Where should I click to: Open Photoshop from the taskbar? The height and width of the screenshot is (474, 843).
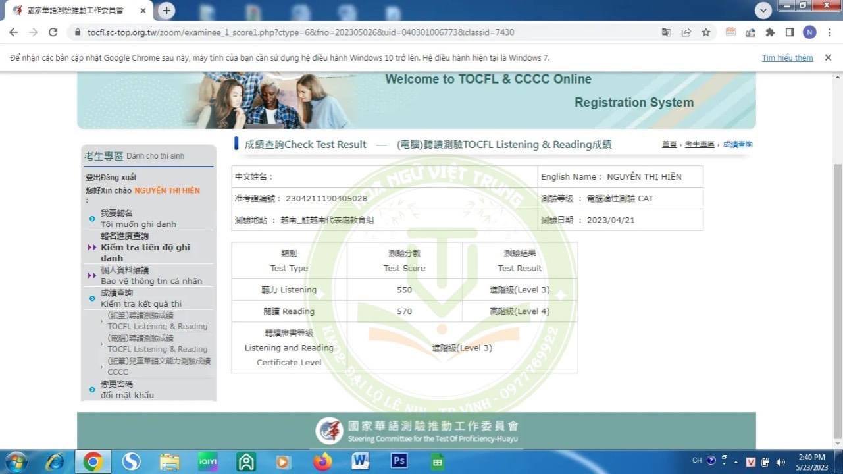pos(399,462)
